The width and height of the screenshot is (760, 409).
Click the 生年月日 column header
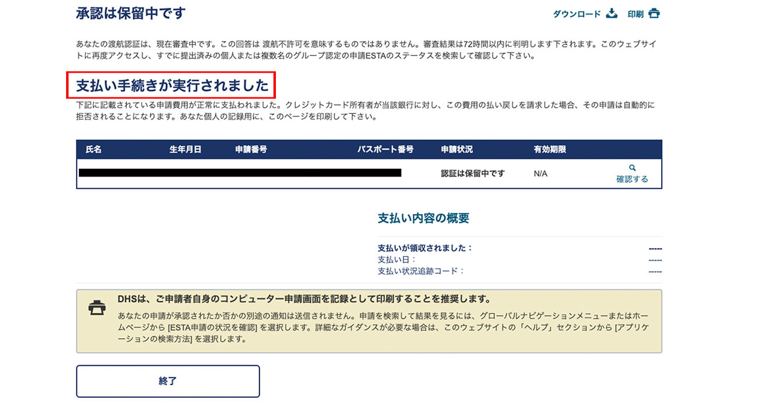click(185, 150)
